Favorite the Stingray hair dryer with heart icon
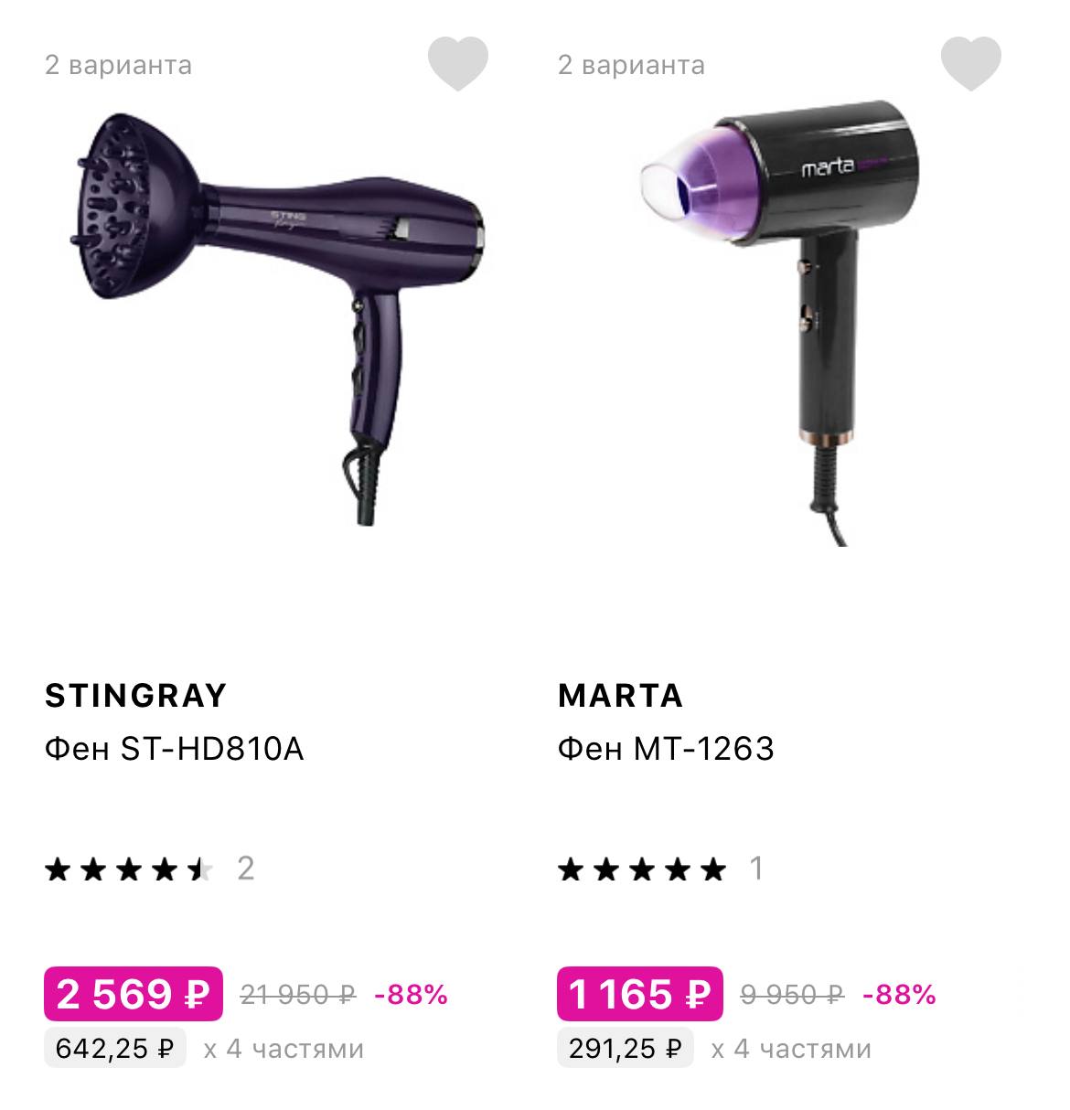1070x1110 pixels. (x=458, y=63)
